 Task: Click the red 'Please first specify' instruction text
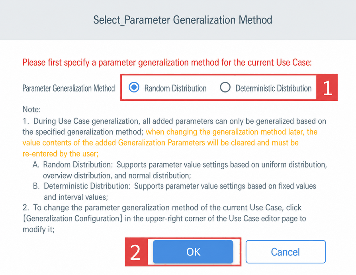pos(167,63)
